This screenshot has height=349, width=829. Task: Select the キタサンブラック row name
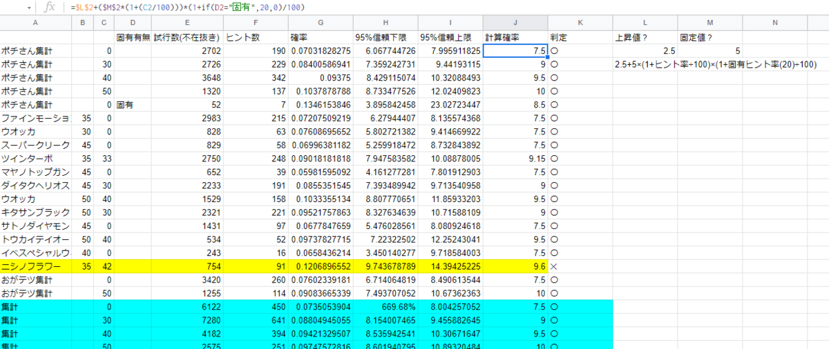coord(35,212)
